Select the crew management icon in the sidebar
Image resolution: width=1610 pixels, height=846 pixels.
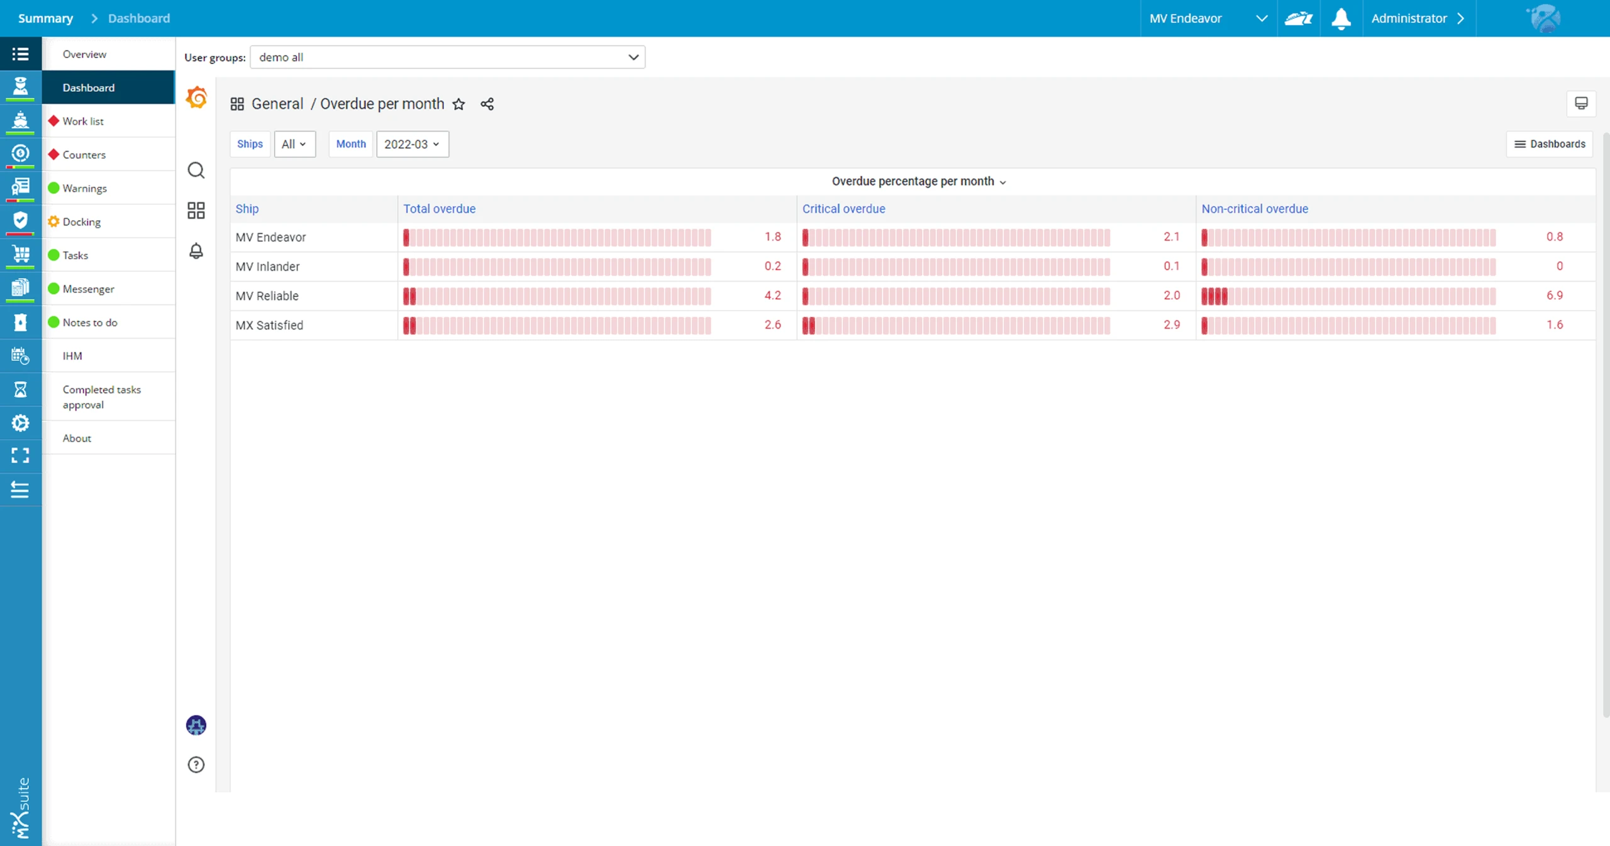tap(21, 87)
